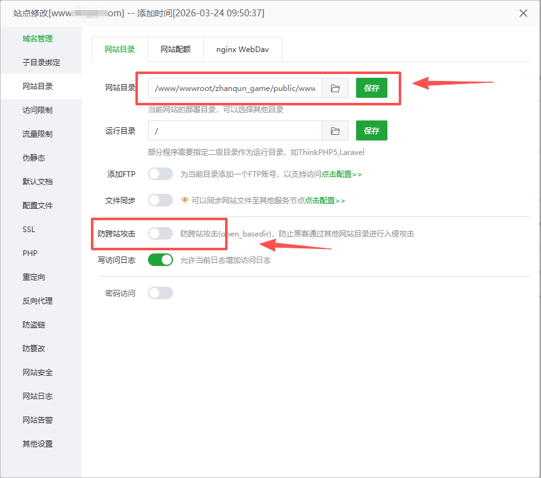Disable the 写访问日志 switch
This screenshot has height=478, width=541.
pos(160,260)
